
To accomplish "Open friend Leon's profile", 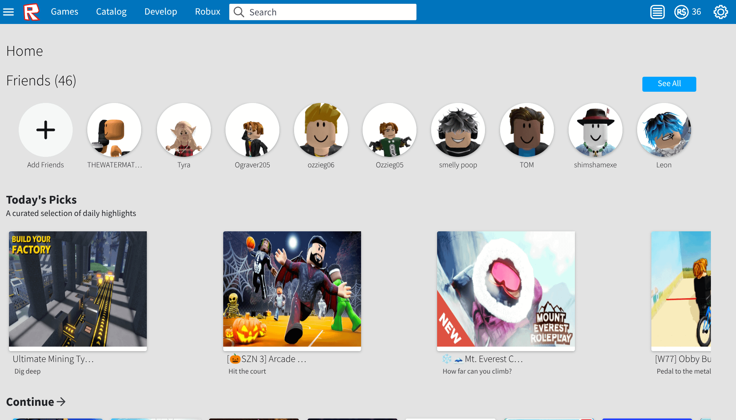I will 664,130.
